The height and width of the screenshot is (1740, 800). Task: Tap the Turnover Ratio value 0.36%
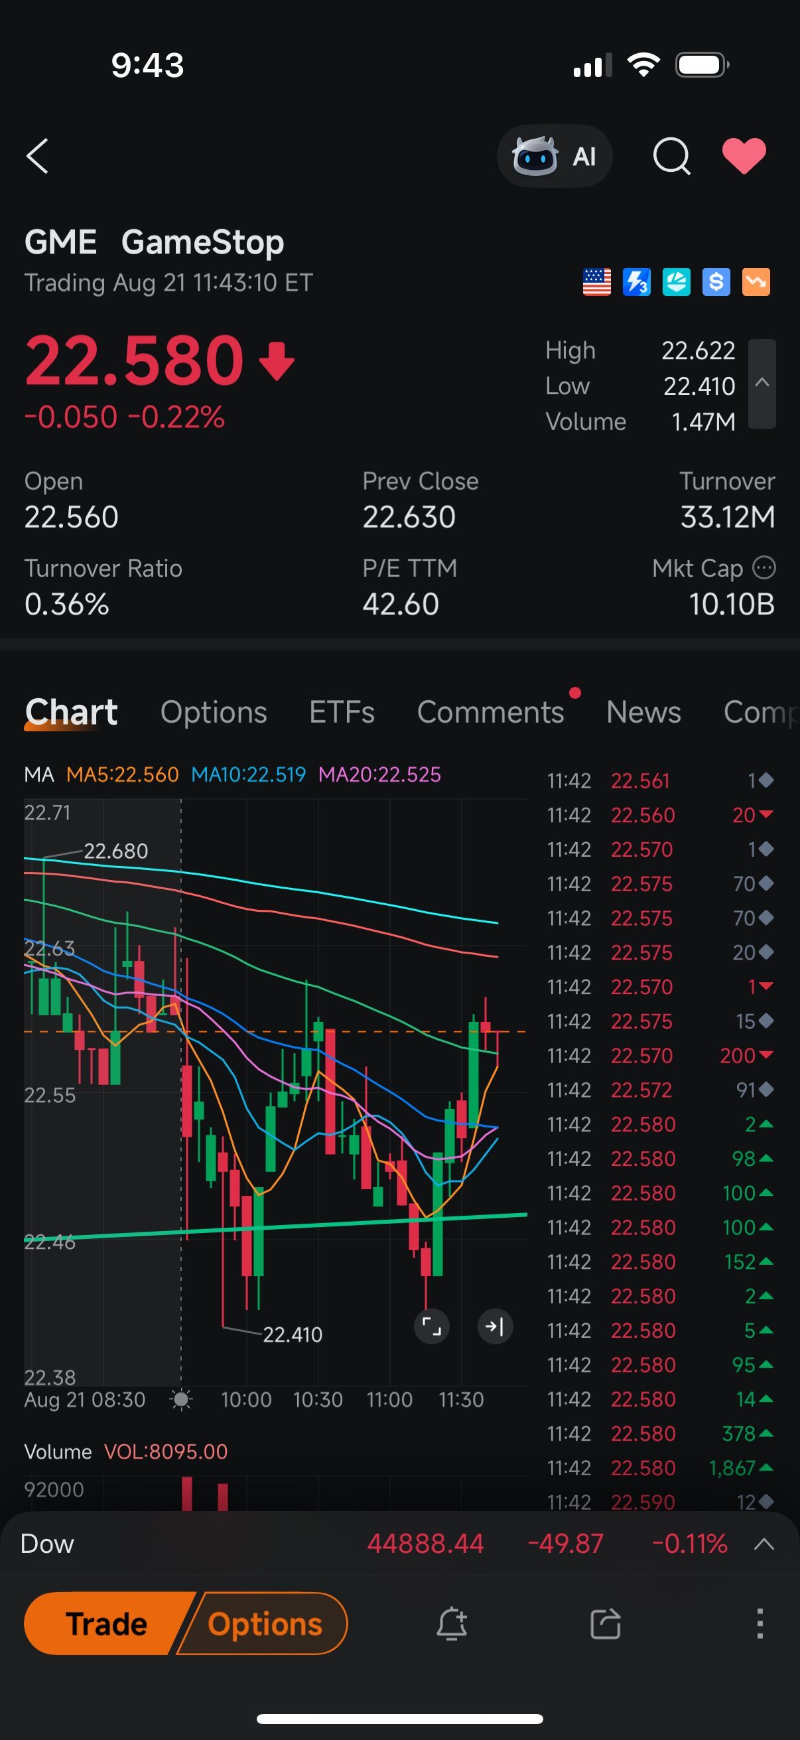tap(67, 604)
